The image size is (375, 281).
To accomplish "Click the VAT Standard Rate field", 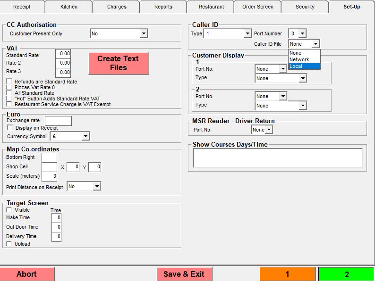I will [63, 54].
